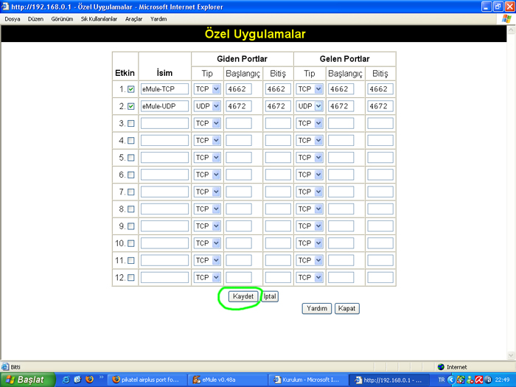This screenshot has height=387, width=516.
Task: Click Internet zone globe icon
Action: [x=441, y=366]
